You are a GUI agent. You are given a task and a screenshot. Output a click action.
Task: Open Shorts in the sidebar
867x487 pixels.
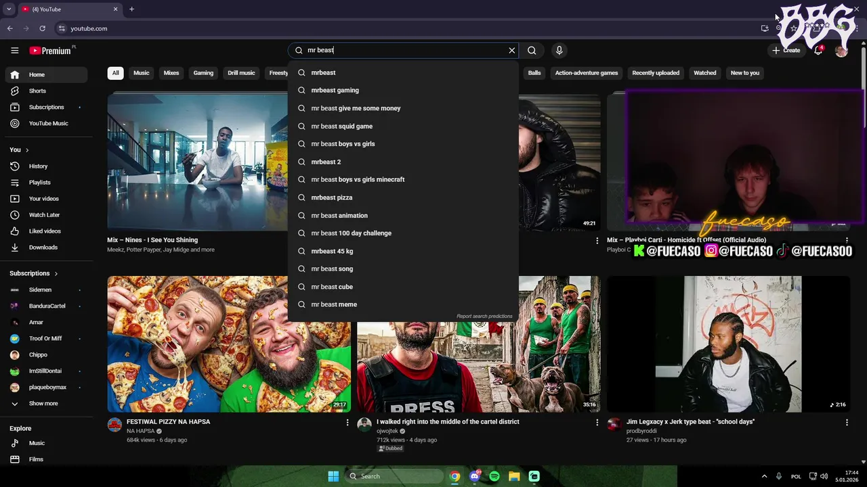pos(47,91)
